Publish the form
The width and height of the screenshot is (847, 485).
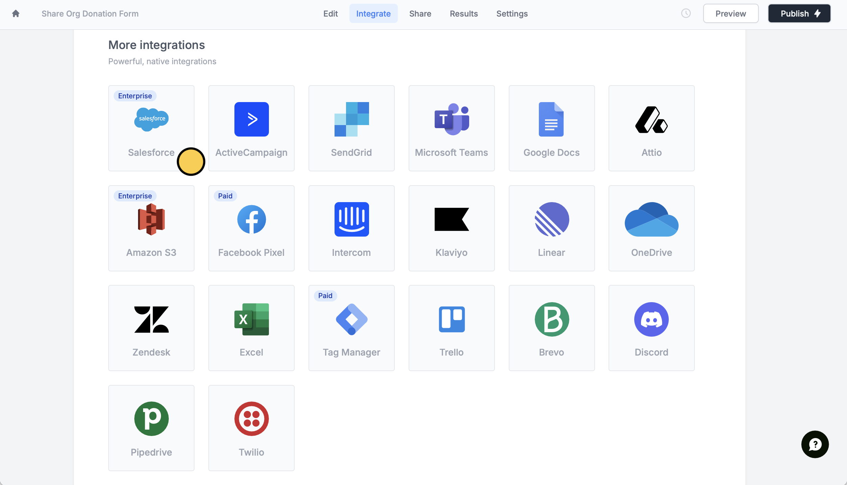799,14
